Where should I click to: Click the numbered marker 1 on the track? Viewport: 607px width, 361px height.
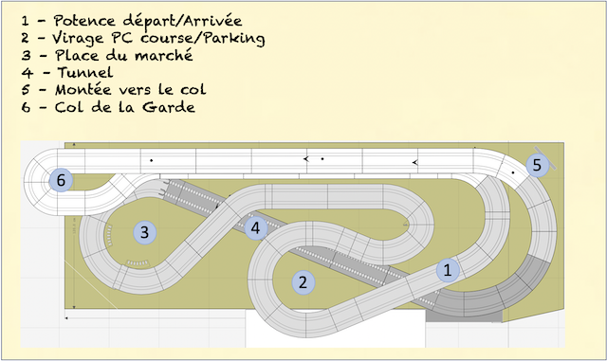448,270
